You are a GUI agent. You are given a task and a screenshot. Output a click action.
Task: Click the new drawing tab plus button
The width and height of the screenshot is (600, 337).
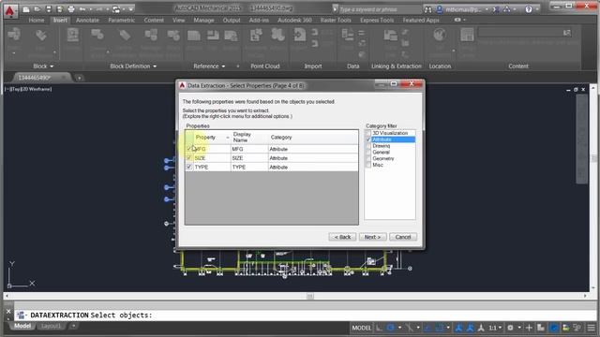79,78
